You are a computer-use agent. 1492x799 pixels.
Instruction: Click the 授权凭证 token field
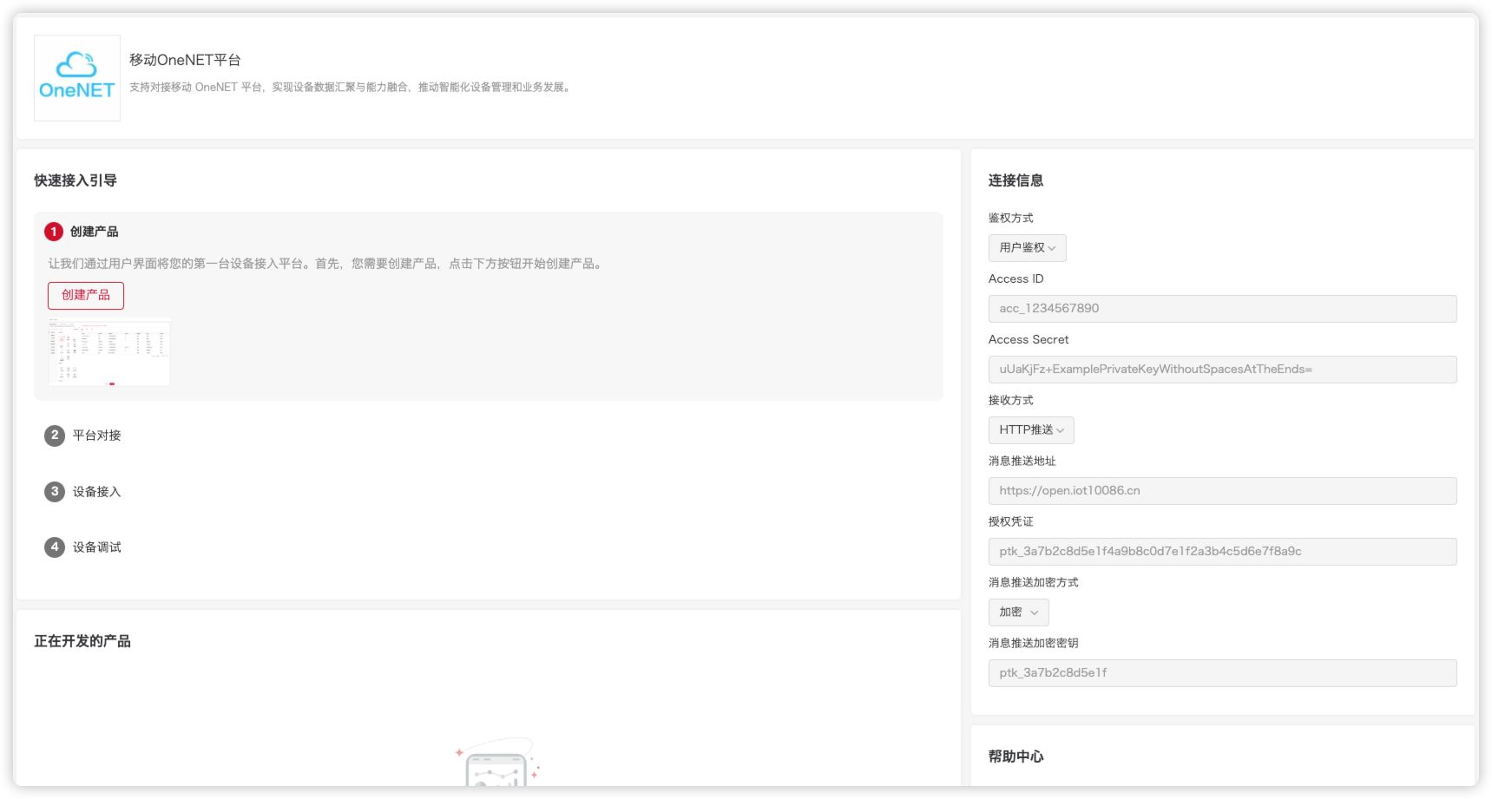(x=1222, y=552)
